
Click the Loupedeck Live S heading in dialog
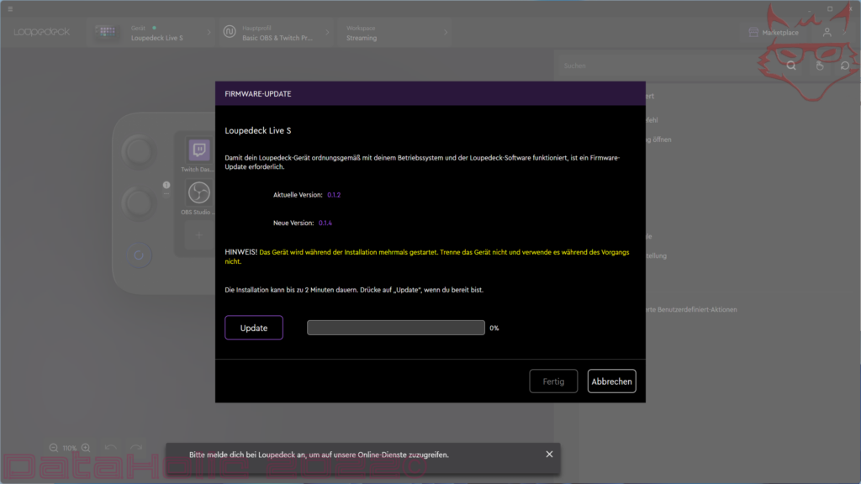tap(258, 130)
